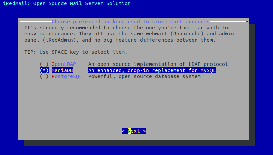The width and height of the screenshot is (273, 155).
Task: Click the red hotkey letter O in OpenLDAP
Action: 53,64
